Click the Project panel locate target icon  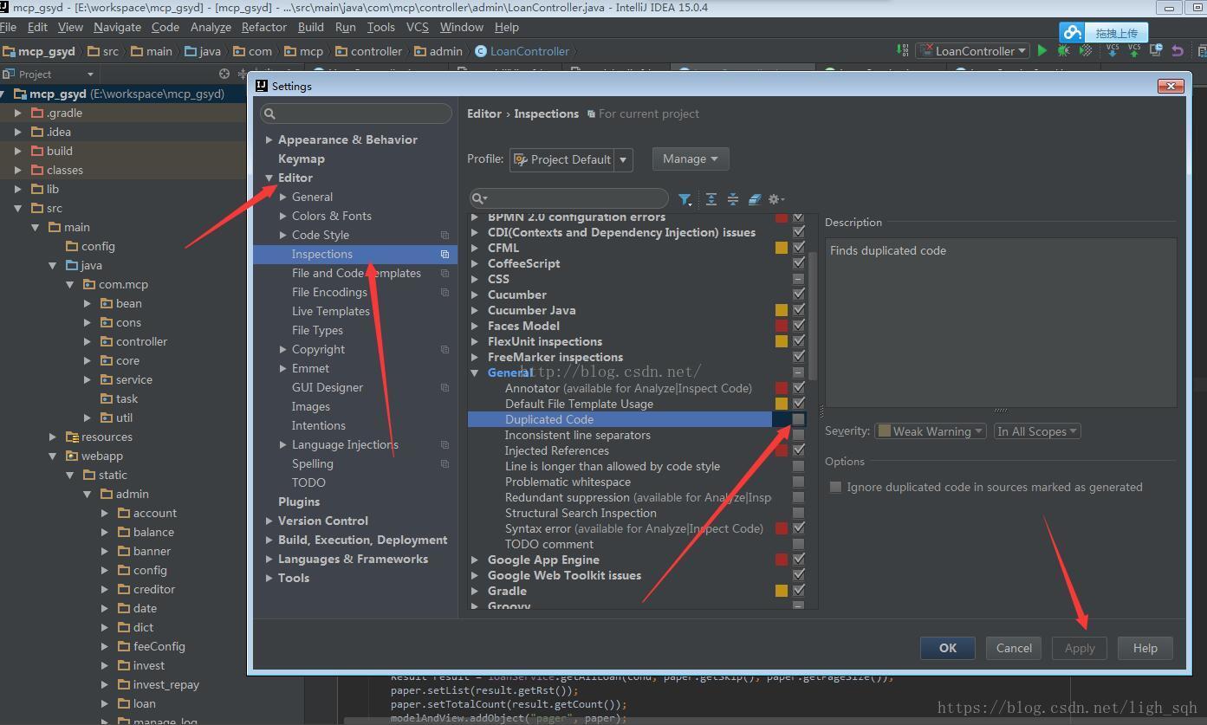(x=224, y=74)
